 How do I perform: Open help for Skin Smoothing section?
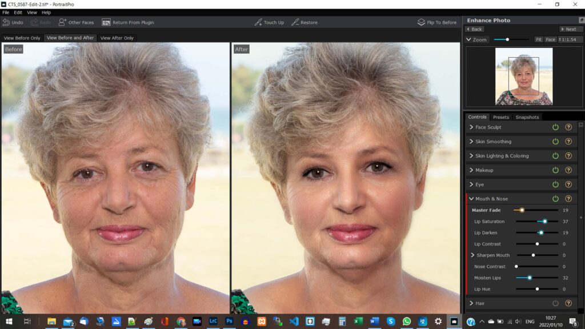pyautogui.click(x=568, y=142)
